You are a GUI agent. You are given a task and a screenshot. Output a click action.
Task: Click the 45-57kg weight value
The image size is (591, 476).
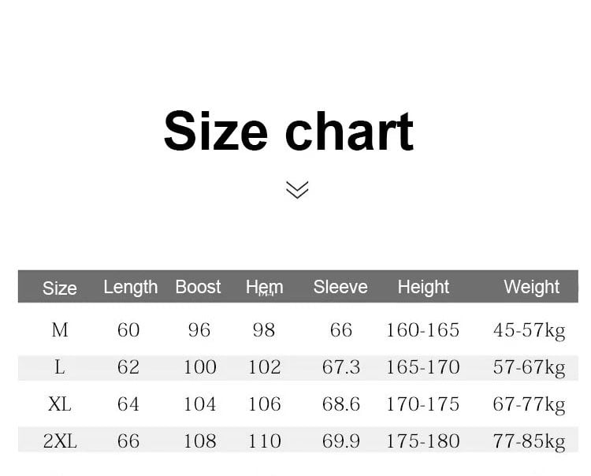click(x=530, y=331)
